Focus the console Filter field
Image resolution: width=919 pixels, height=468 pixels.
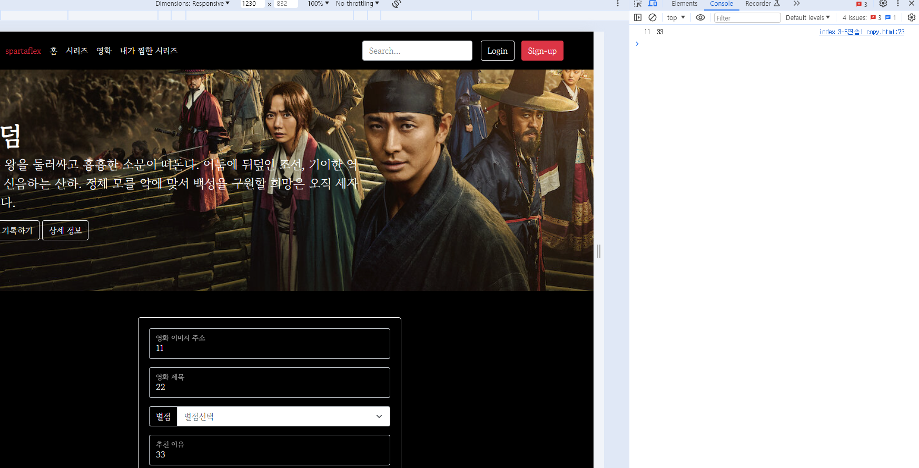[x=747, y=18]
